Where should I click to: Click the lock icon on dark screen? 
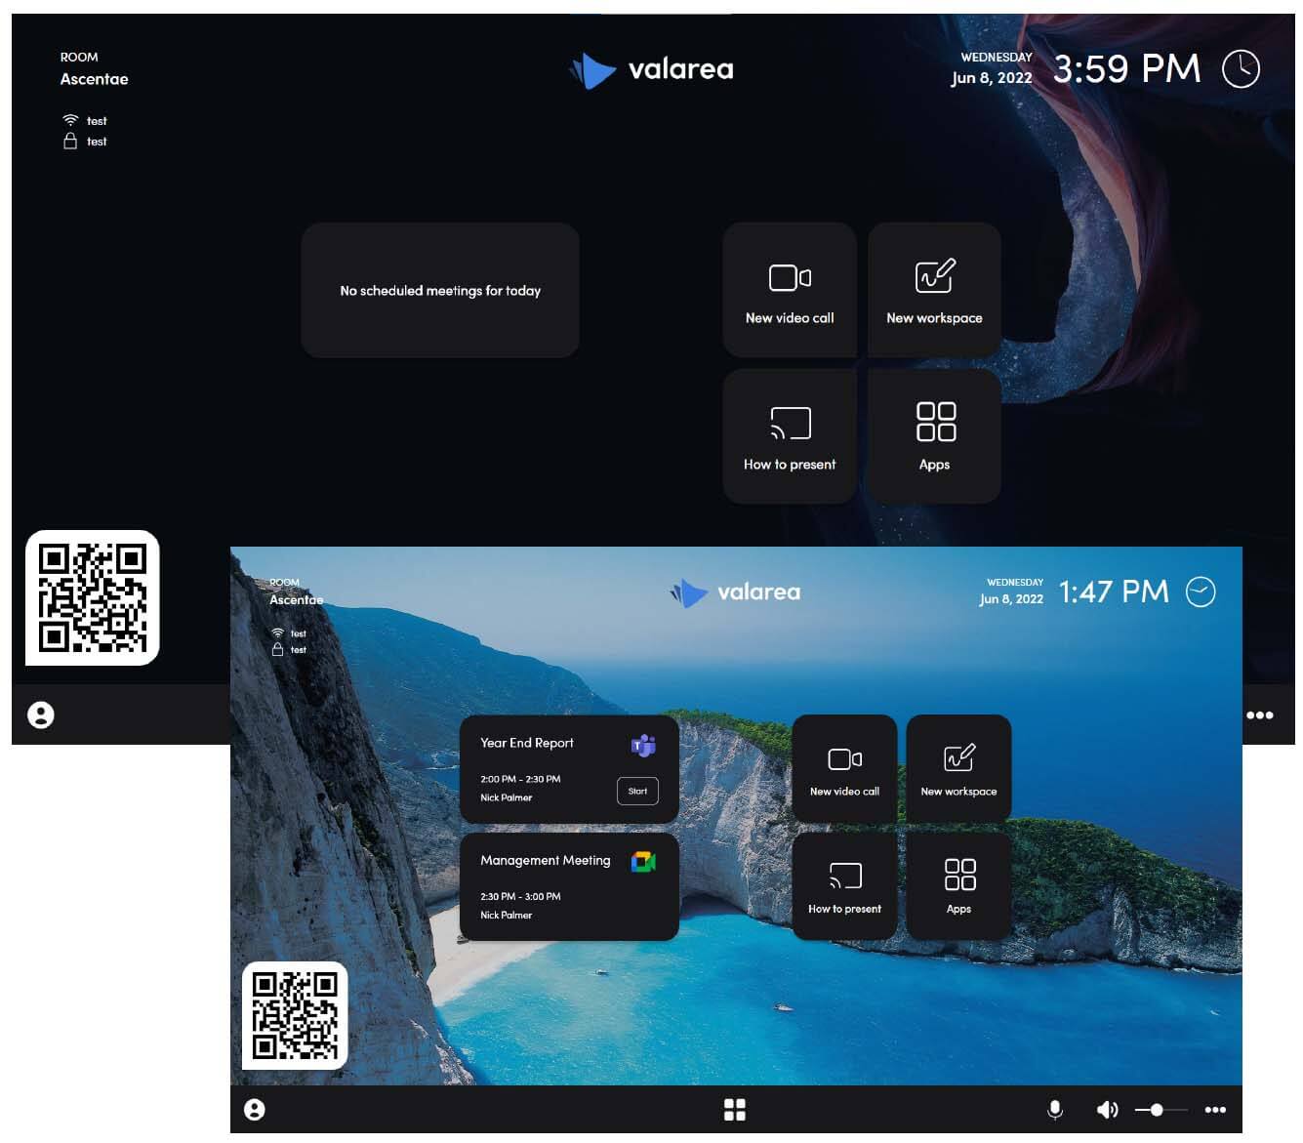point(70,141)
